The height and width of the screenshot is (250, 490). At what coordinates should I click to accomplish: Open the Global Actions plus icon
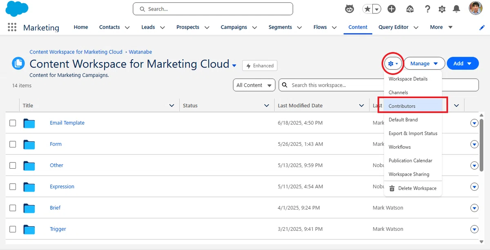click(392, 9)
